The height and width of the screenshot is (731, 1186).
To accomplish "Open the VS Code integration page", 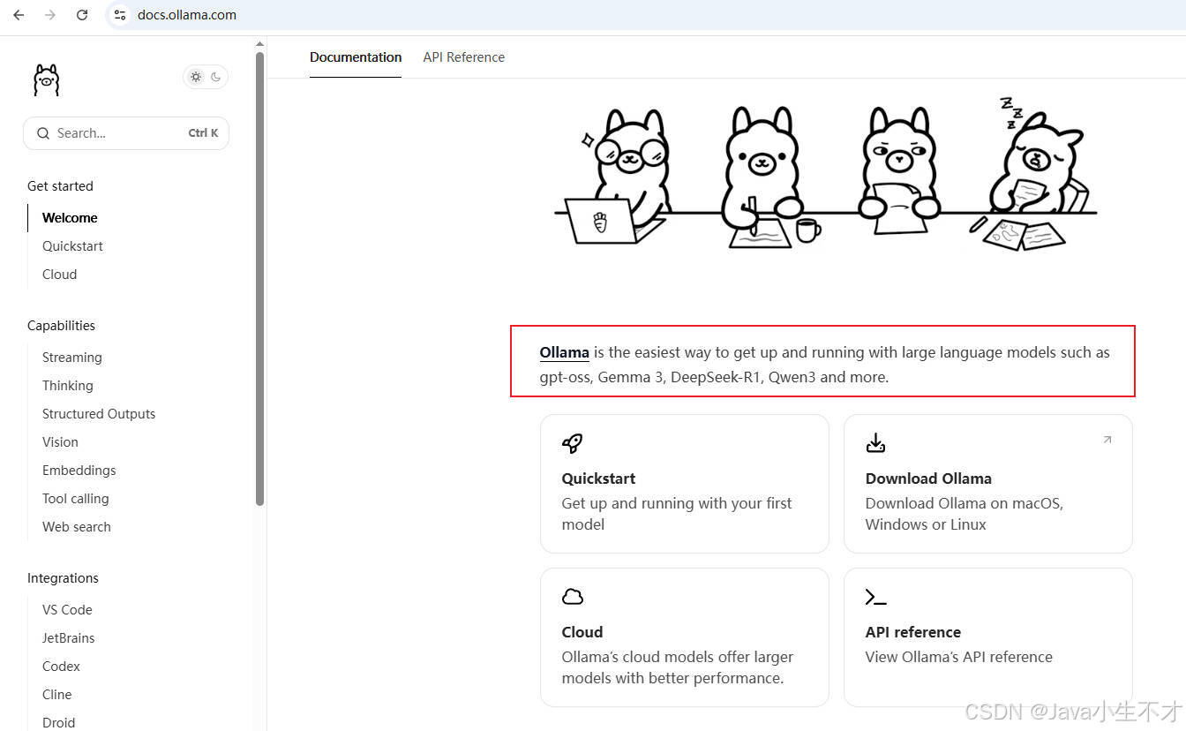I will click(67, 610).
